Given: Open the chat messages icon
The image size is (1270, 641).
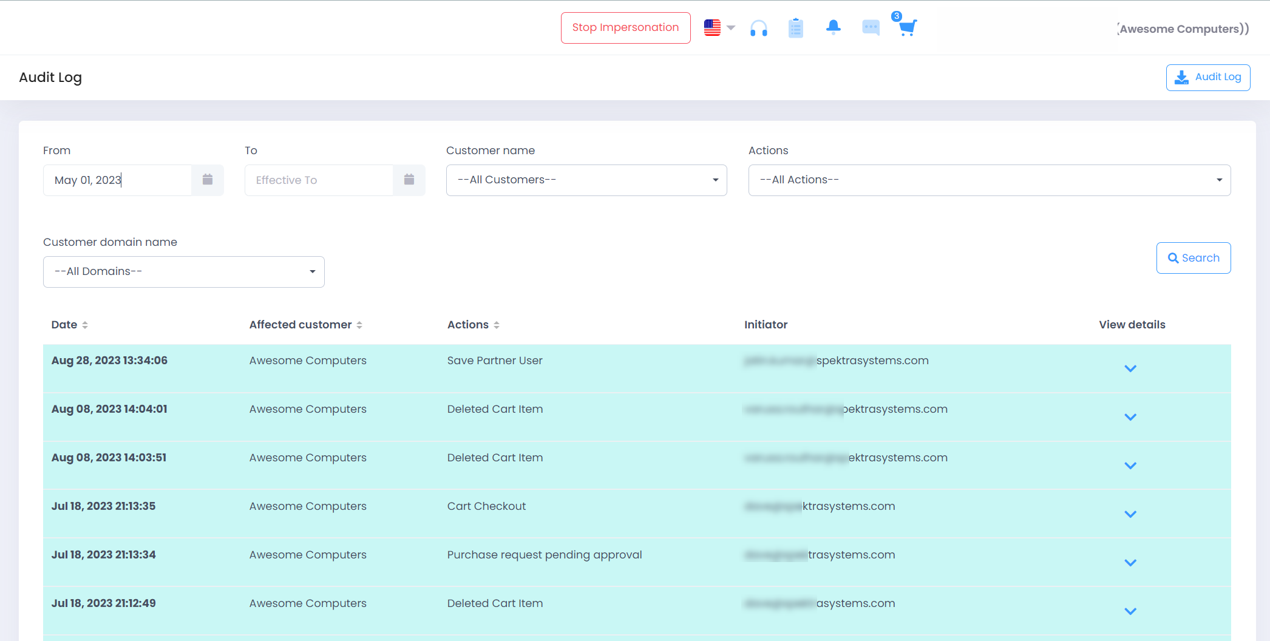Looking at the screenshot, I should pyautogui.click(x=871, y=28).
